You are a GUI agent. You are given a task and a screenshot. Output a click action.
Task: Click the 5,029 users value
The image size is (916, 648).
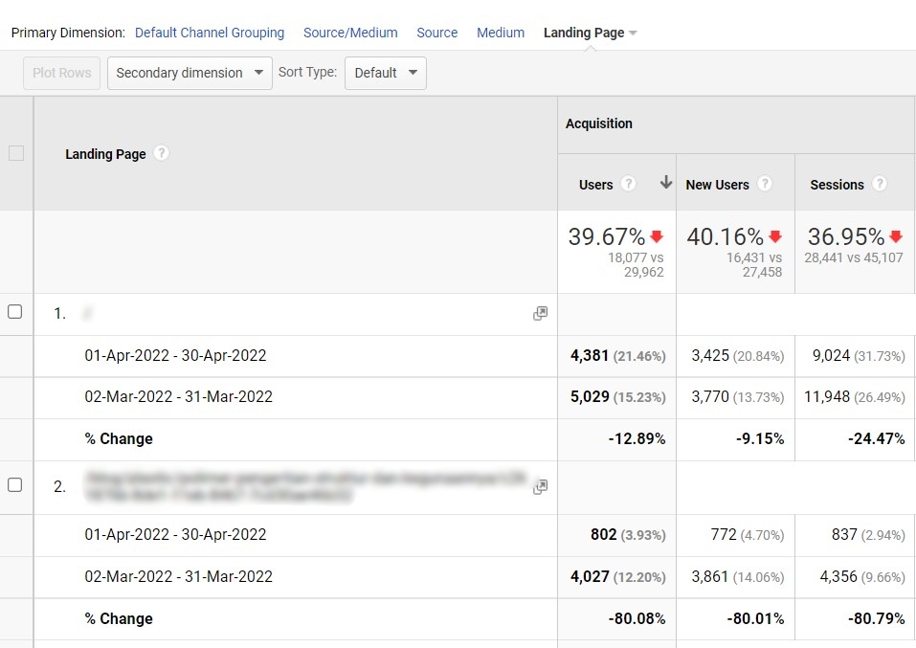(590, 397)
